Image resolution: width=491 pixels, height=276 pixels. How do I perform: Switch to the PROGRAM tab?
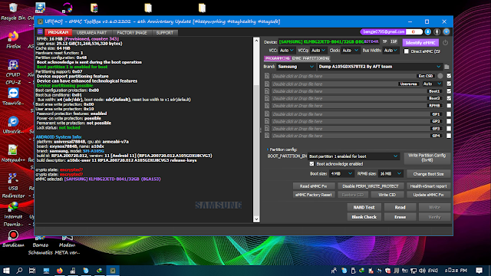pyautogui.click(x=58, y=32)
